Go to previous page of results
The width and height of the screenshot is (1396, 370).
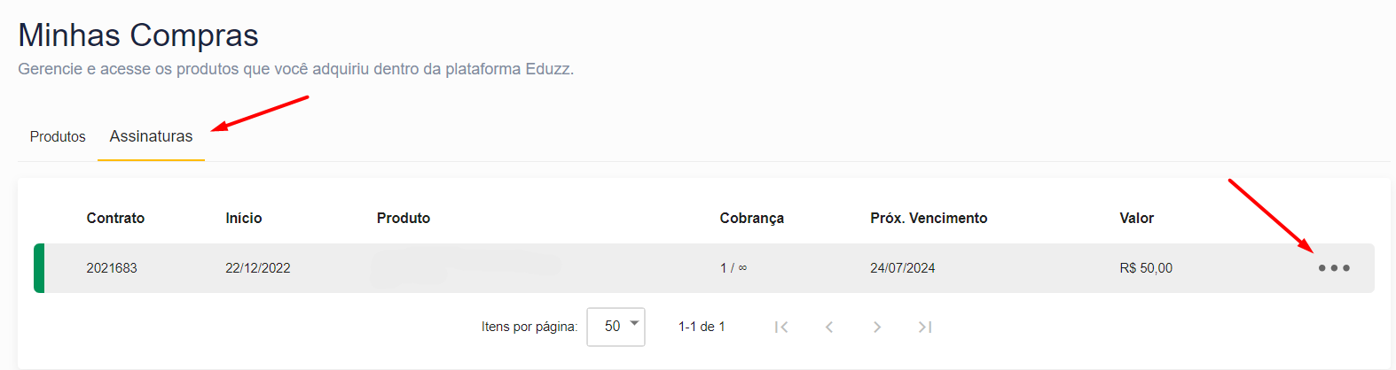click(x=829, y=328)
